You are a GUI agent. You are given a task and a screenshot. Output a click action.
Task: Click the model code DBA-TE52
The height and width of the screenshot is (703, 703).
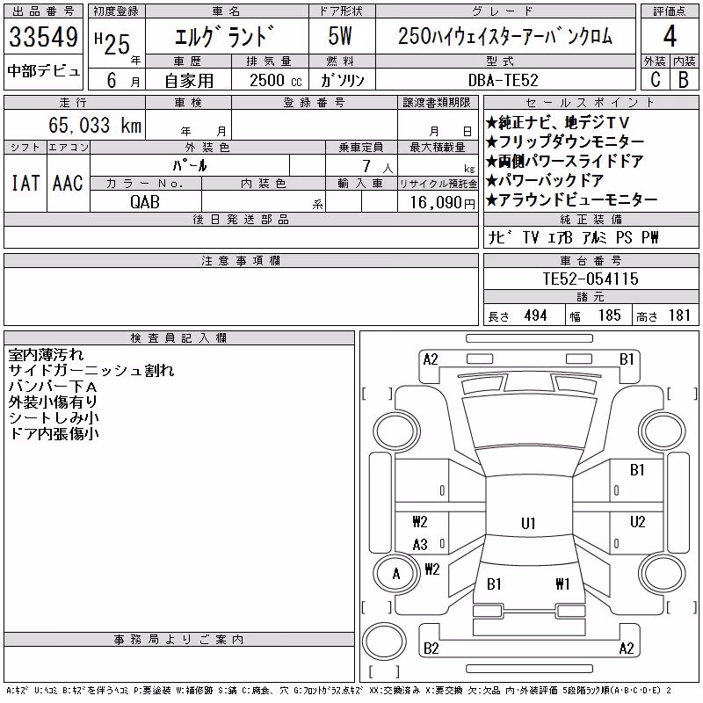(503, 81)
